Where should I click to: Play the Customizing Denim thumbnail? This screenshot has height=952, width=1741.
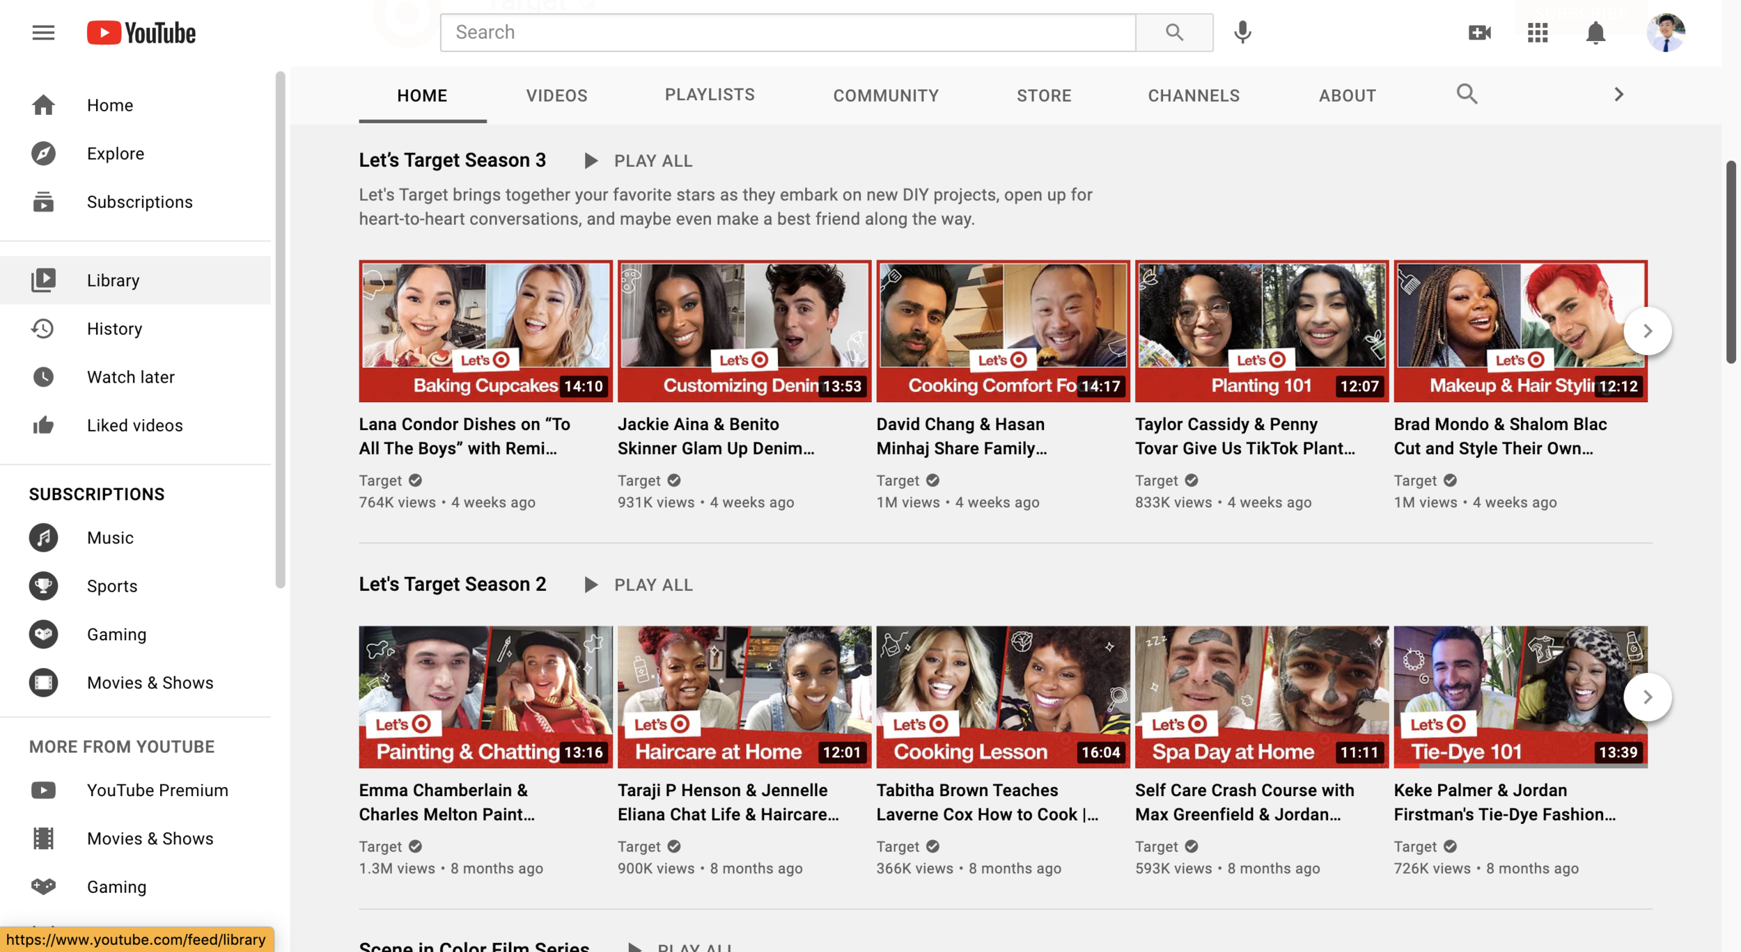pos(744,331)
